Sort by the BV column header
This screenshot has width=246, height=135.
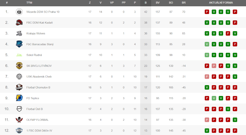(x=158, y=3)
